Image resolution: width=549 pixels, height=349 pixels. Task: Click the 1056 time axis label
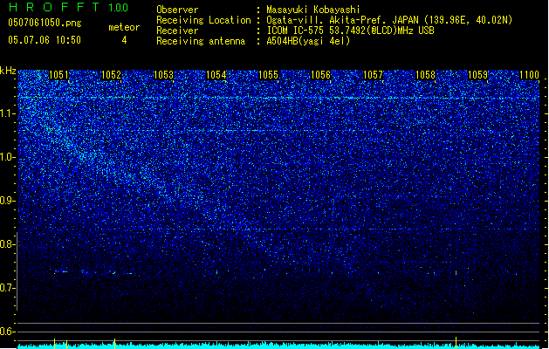pyautogui.click(x=320, y=75)
